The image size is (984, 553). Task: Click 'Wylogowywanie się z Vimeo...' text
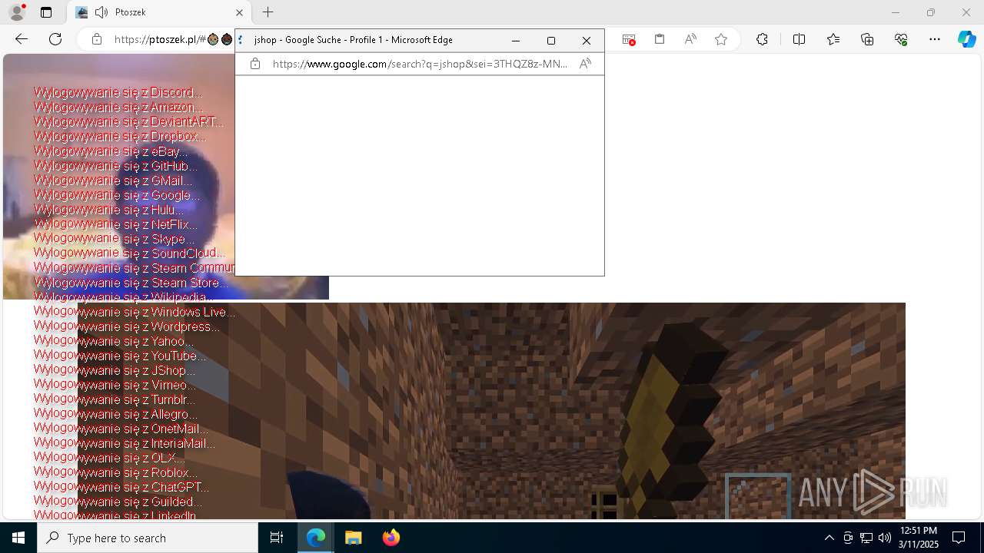(x=115, y=385)
